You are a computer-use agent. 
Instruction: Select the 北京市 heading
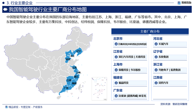118,39
